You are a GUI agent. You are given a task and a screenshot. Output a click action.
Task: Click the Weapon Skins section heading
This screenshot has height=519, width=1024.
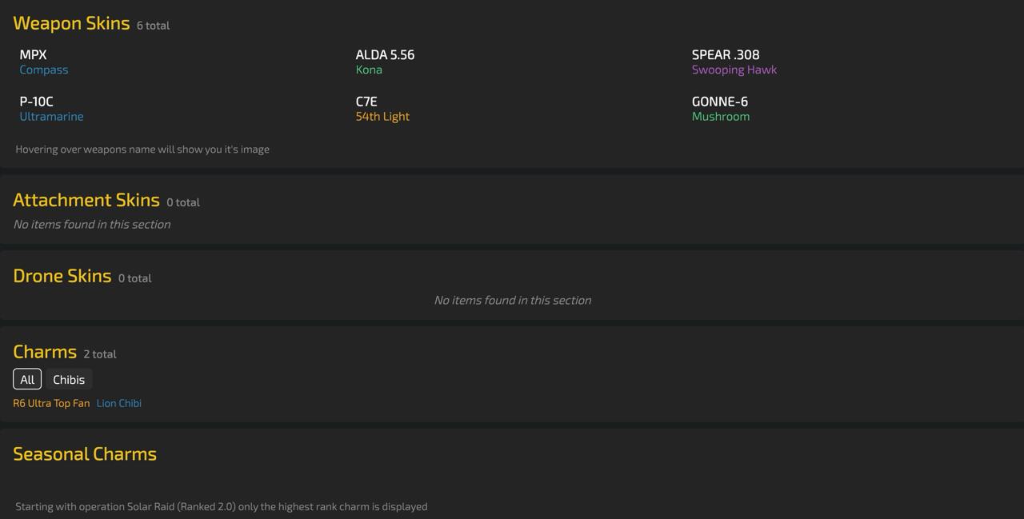pyautogui.click(x=71, y=23)
